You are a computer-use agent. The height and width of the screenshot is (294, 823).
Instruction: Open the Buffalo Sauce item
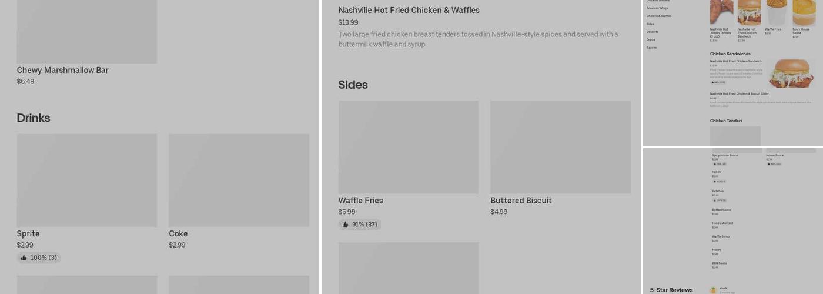pyautogui.click(x=721, y=210)
